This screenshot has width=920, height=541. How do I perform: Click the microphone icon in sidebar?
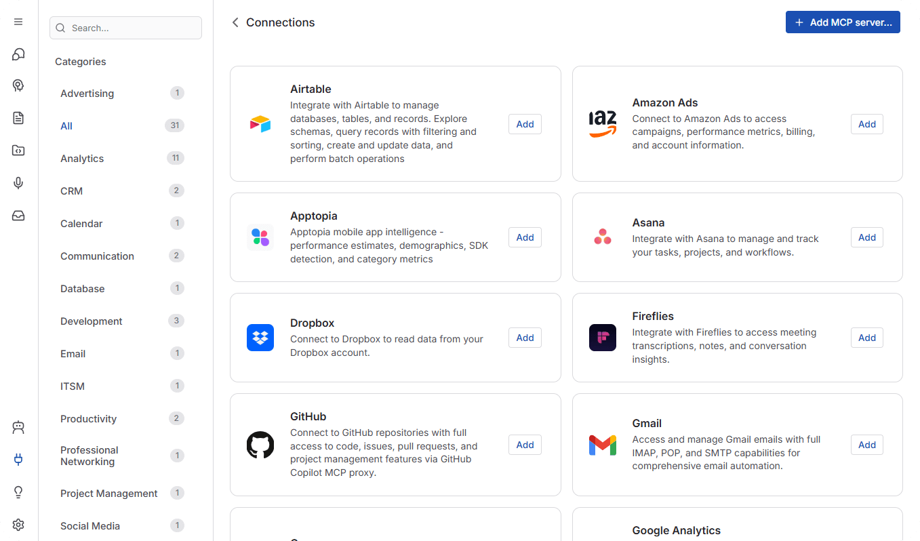18,183
